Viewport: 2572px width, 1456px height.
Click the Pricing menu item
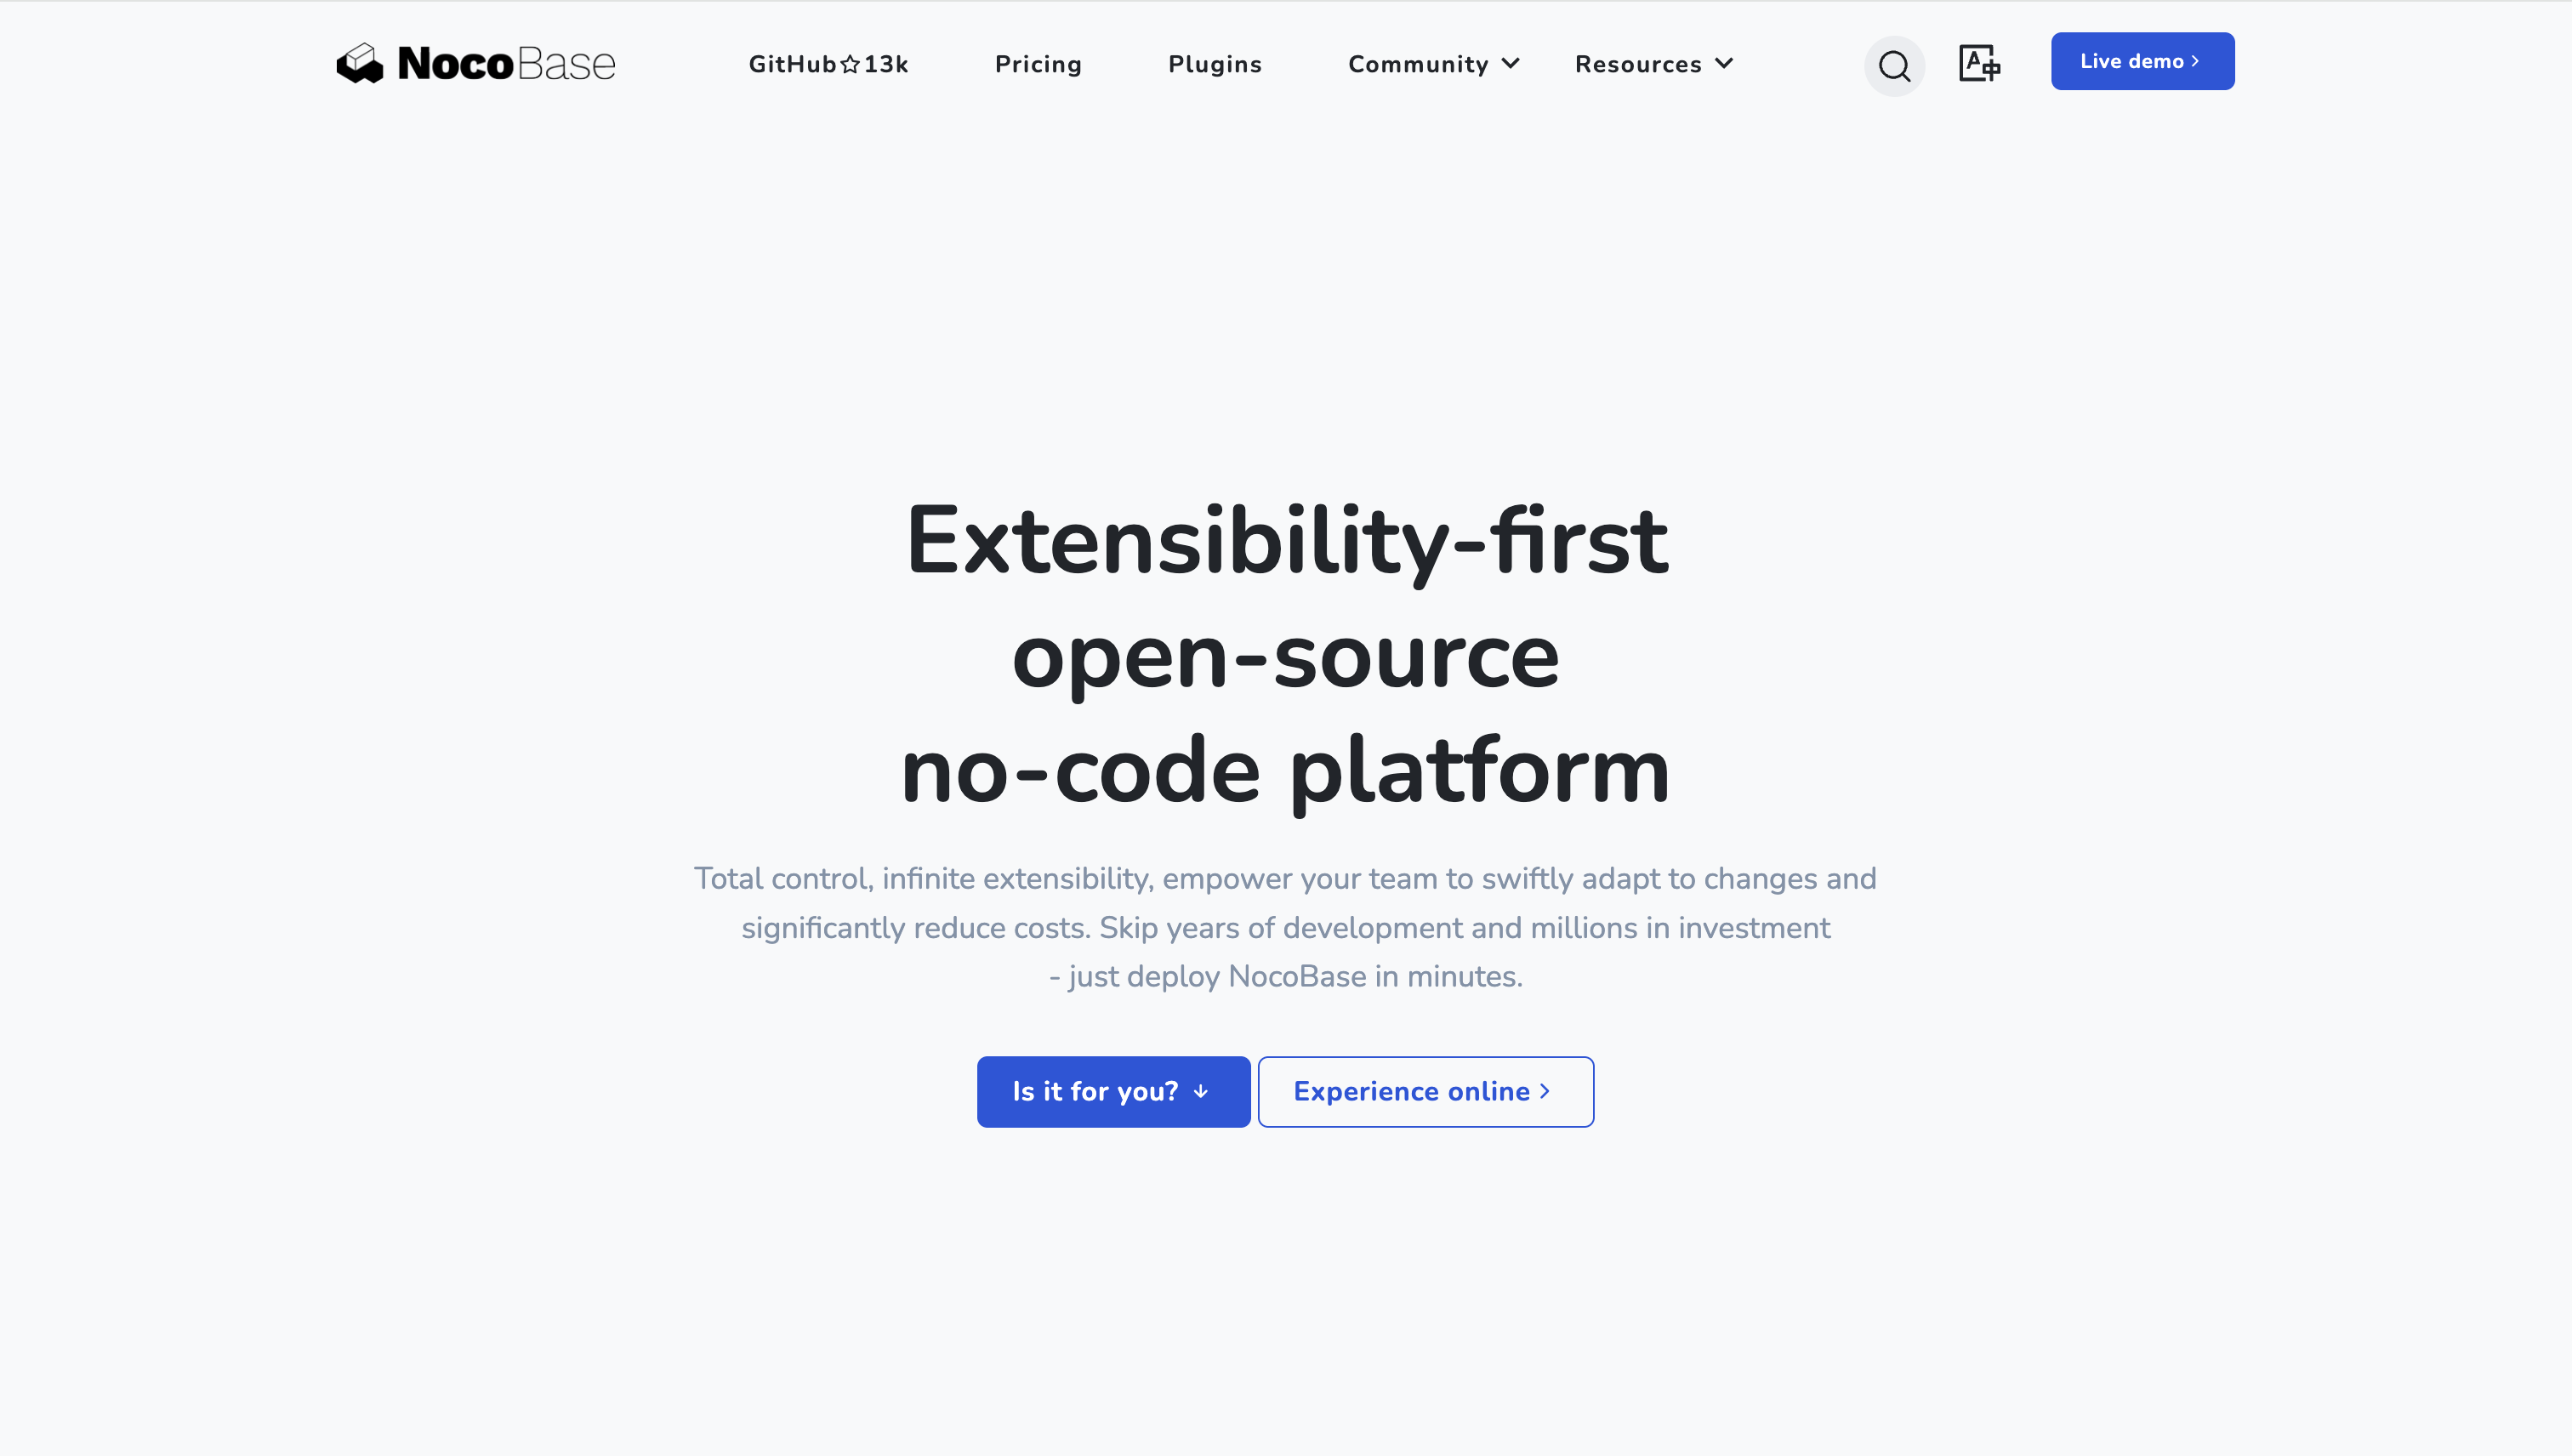click(x=1038, y=64)
